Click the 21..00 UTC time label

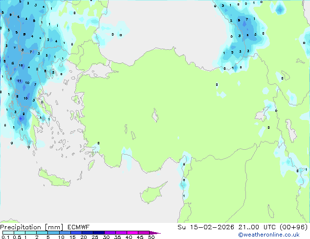tap(250, 227)
